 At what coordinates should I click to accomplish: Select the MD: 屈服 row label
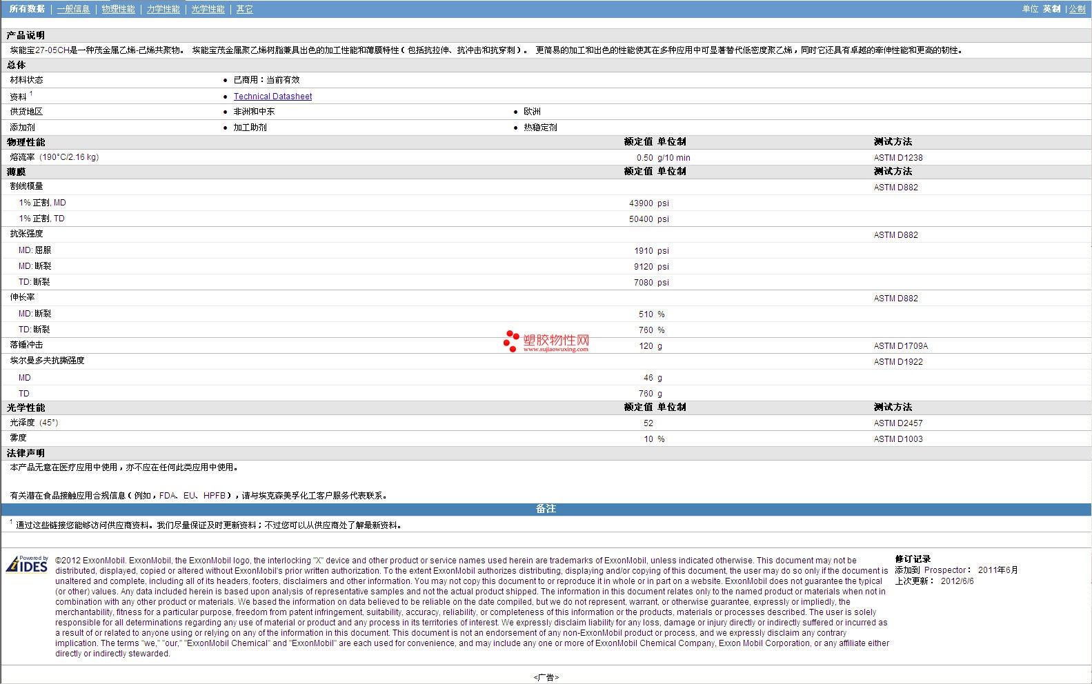click(x=34, y=250)
